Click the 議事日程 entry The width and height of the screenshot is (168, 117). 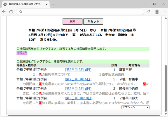coord(125,70)
